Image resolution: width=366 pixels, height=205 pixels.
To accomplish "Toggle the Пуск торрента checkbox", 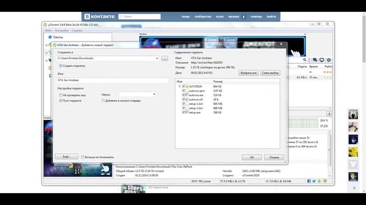I will click(x=61, y=101).
